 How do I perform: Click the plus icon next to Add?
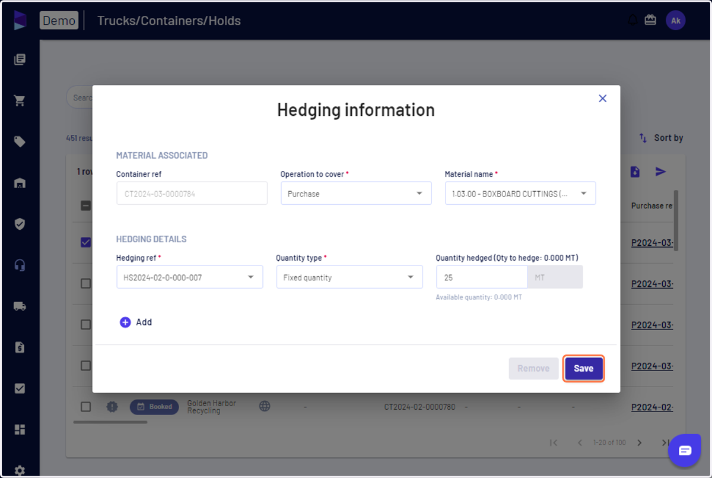(x=125, y=322)
